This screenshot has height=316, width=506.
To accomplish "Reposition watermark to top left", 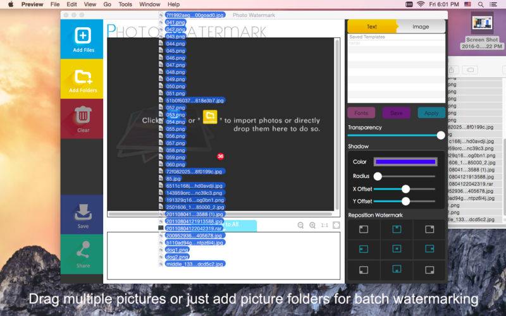I will coord(364,229).
